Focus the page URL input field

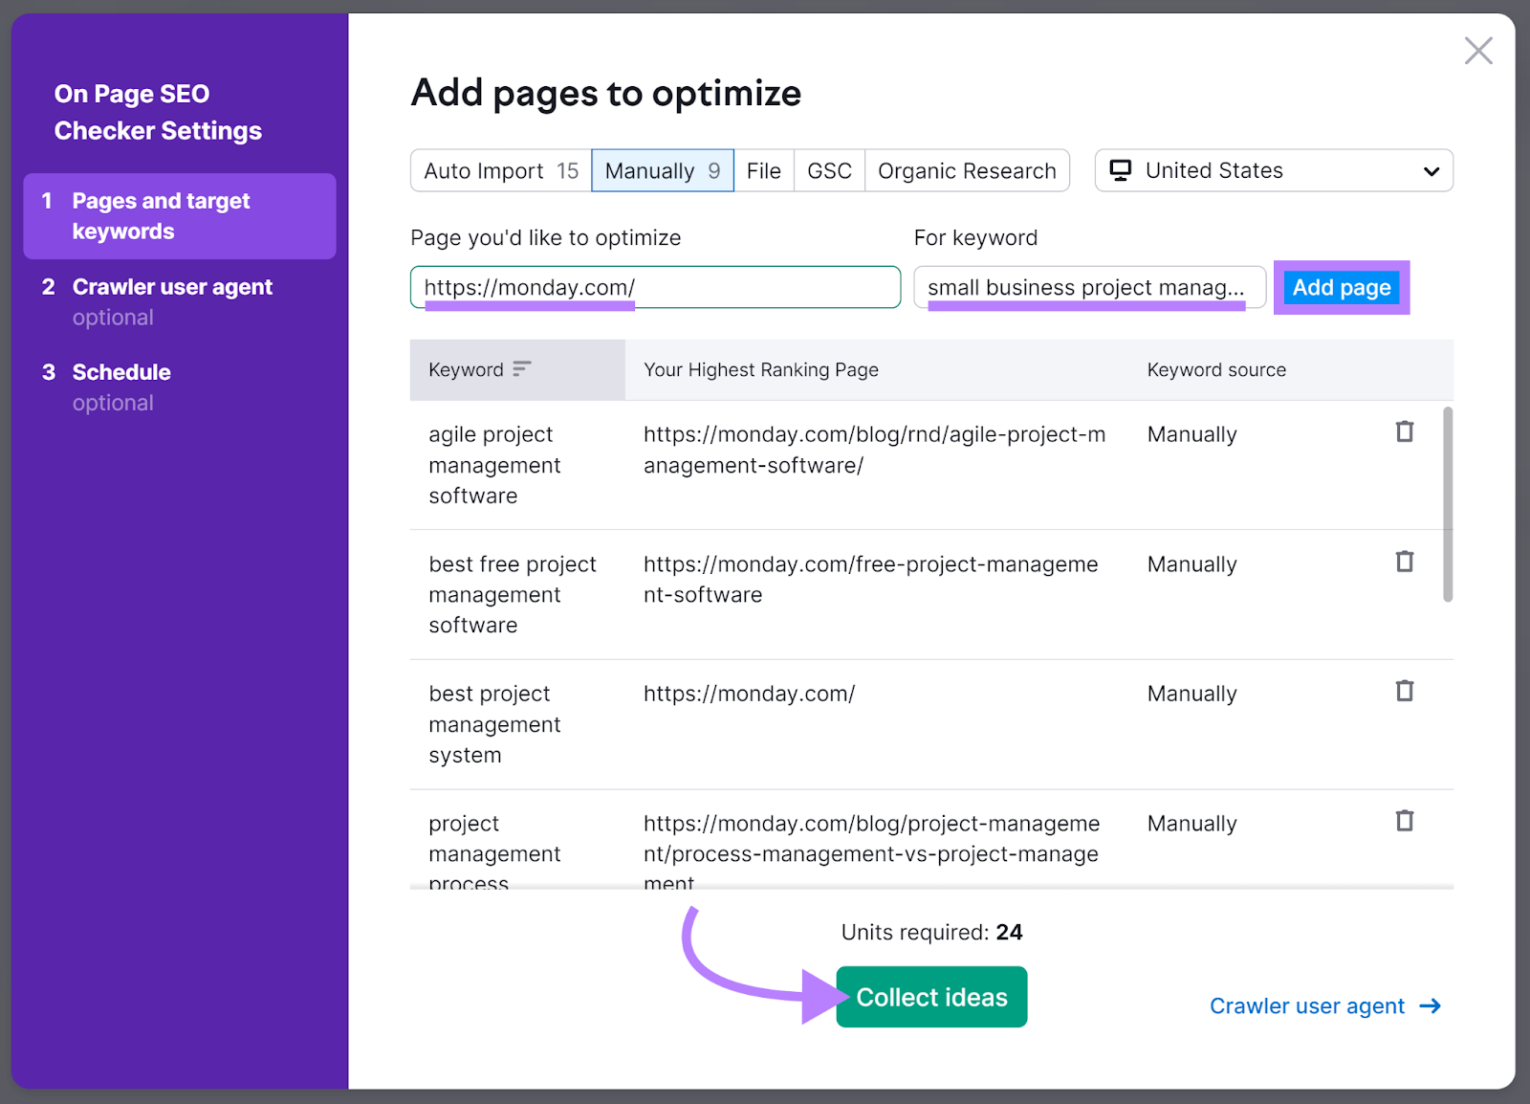(x=655, y=287)
